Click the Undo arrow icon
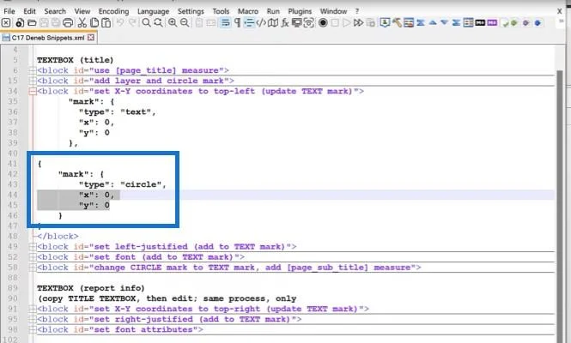Image resolution: width=571 pixels, height=343 pixels. pos(120,22)
